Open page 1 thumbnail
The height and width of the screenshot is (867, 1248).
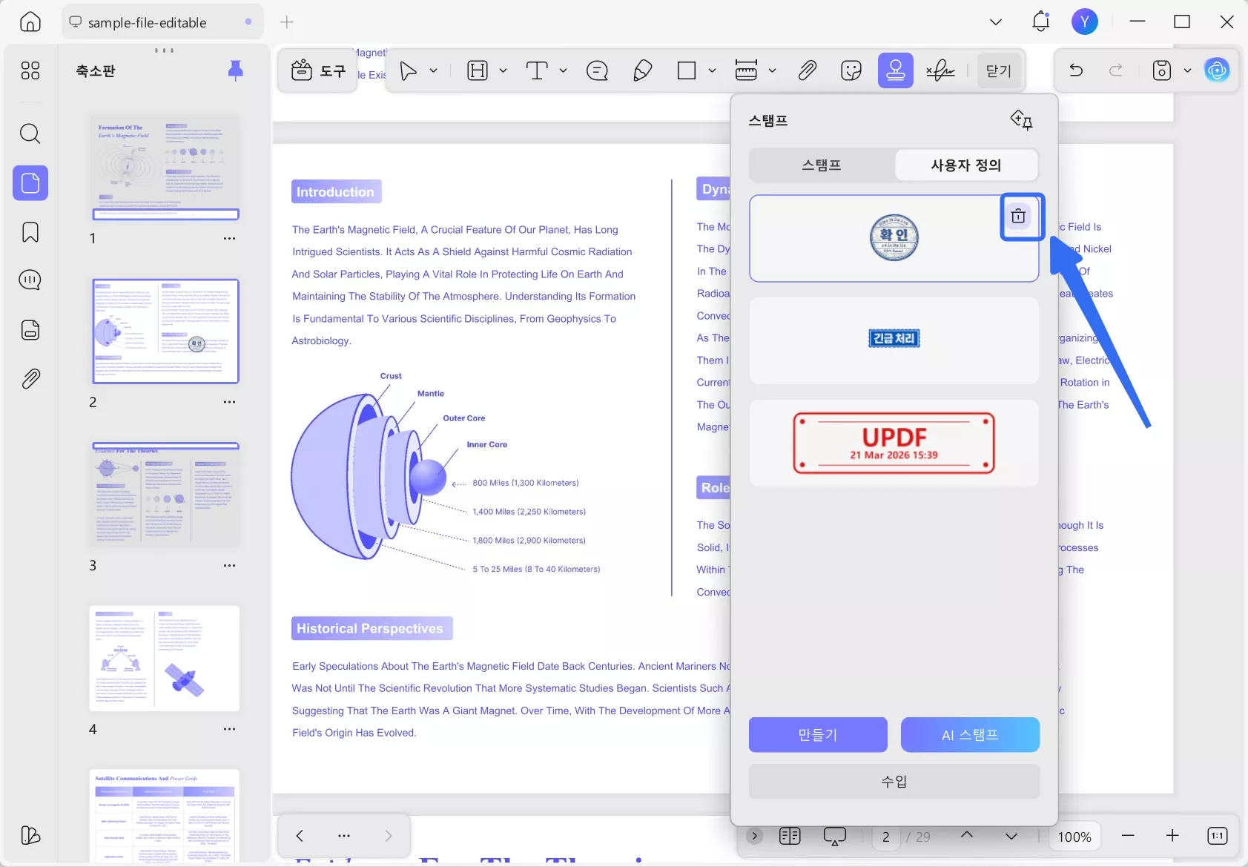pyautogui.click(x=165, y=167)
